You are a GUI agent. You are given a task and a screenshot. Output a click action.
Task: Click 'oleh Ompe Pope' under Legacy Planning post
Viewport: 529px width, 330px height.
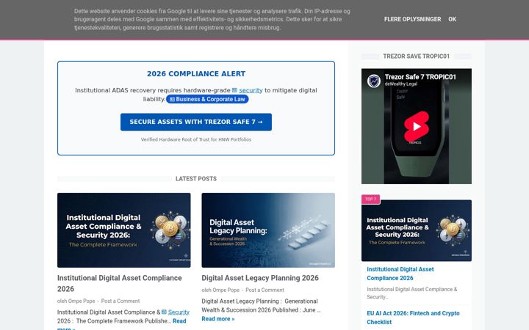pyautogui.click(x=220, y=290)
